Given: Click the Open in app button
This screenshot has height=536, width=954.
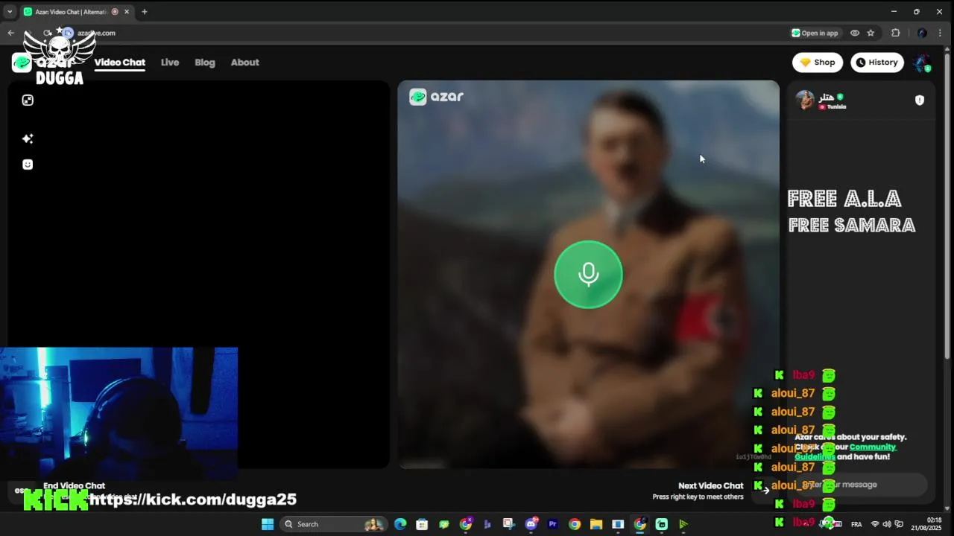Looking at the screenshot, I should pos(815,33).
